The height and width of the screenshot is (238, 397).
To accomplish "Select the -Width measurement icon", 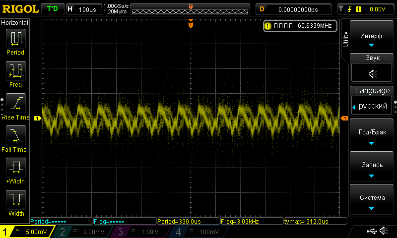I will click(x=15, y=199).
